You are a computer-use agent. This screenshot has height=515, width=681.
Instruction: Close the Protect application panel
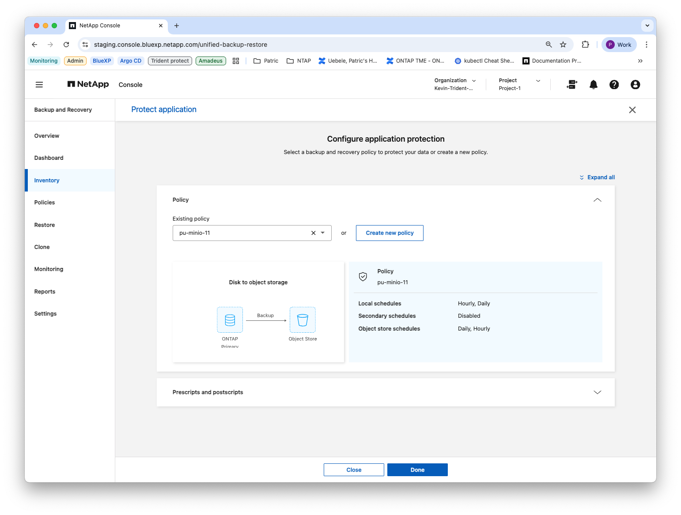pyautogui.click(x=632, y=110)
